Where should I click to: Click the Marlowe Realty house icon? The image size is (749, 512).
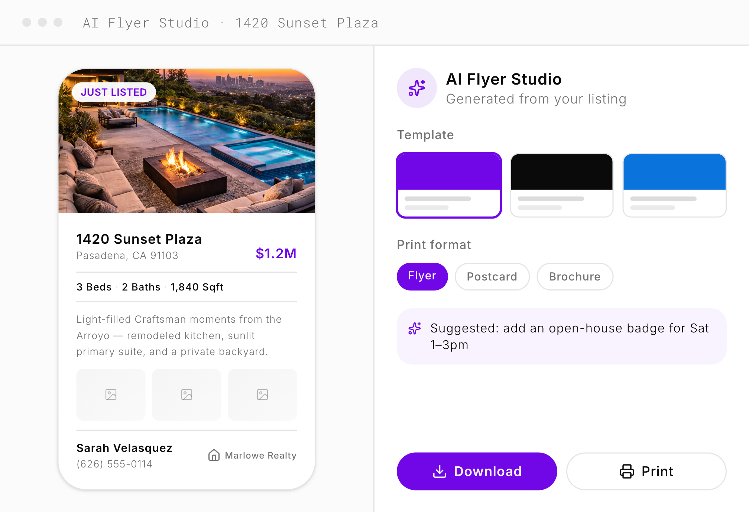[x=214, y=455]
